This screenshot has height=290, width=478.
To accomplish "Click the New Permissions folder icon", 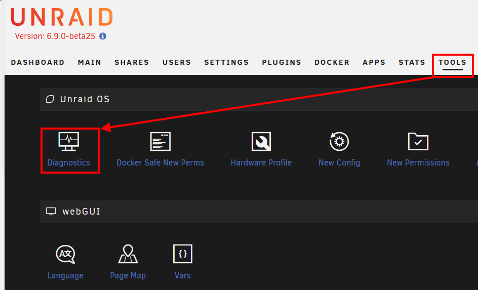I will point(418,141).
